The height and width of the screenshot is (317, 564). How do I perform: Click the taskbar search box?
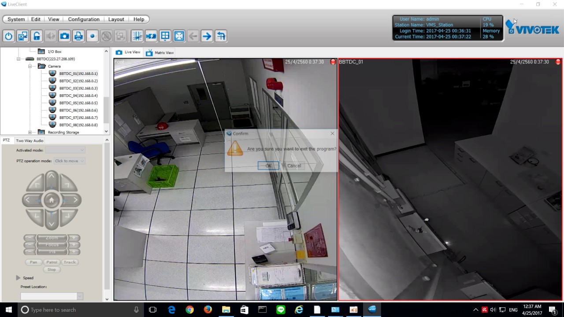tap(81, 310)
